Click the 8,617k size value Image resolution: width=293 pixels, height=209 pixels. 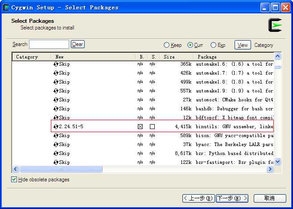tap(183, 154)
